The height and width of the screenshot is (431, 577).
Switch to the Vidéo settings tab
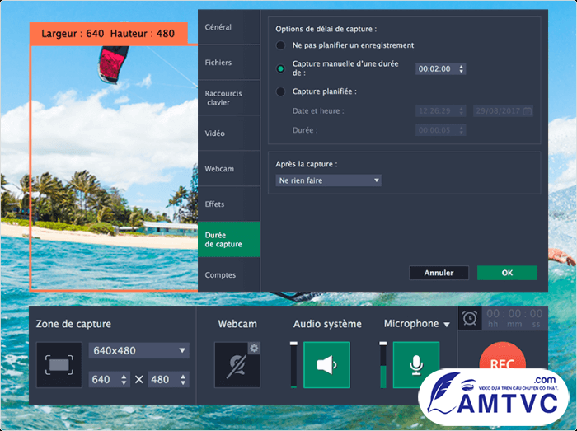(x=229, y=134)
